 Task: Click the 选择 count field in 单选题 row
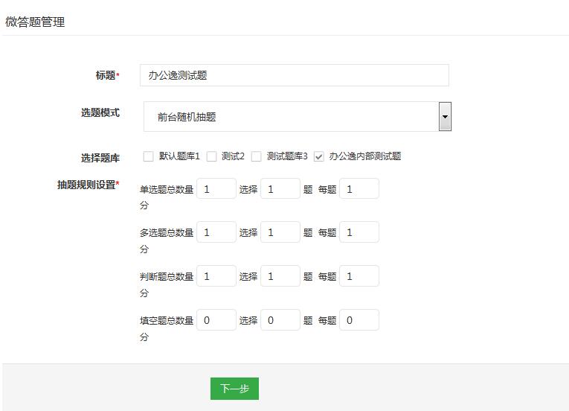tap(280, 188)
